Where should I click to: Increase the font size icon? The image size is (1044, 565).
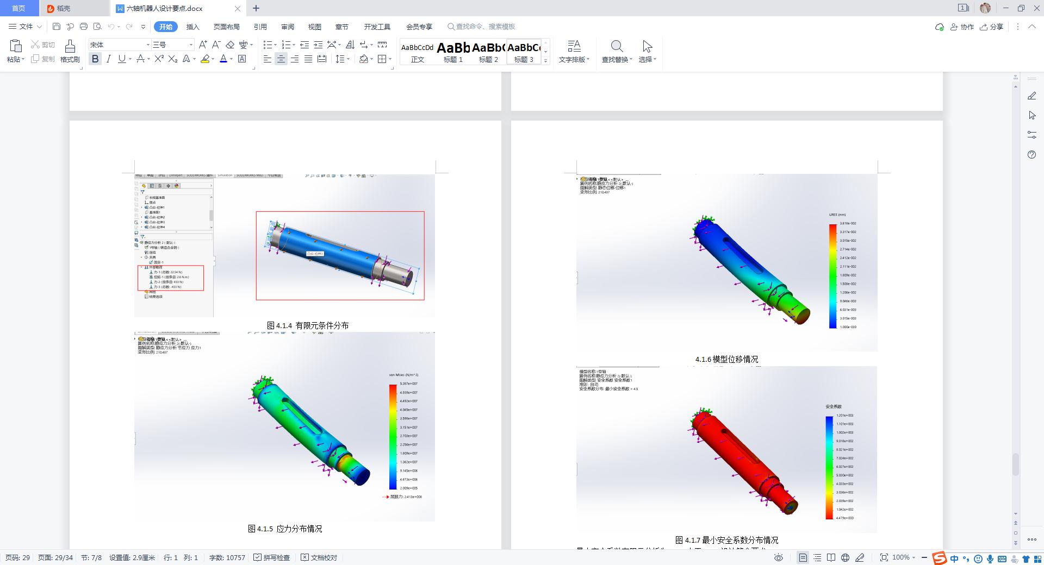coord(202,45)
